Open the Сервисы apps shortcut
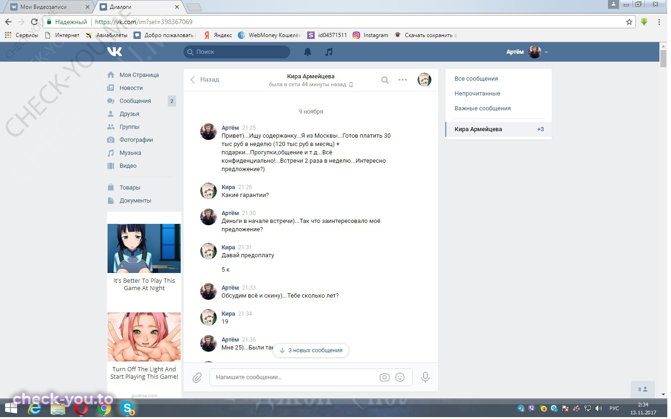This screenshot has height=419, width=671. click(21, 35)
